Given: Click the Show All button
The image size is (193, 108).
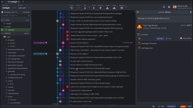Looking at the screenshot, I should pos(26,12).
